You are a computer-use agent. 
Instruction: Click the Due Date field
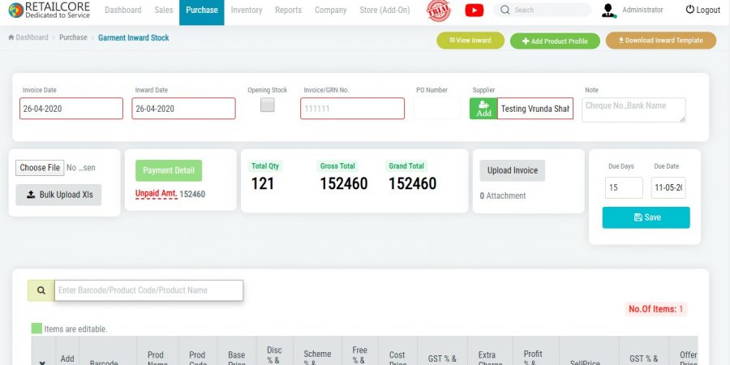click(x=668, y=187)
